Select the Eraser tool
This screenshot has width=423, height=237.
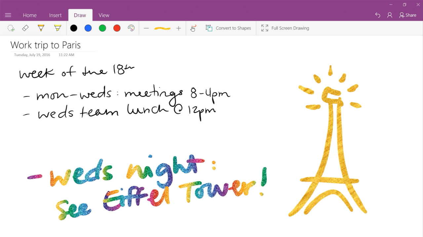pyautogui.click(x=25, y=28)
